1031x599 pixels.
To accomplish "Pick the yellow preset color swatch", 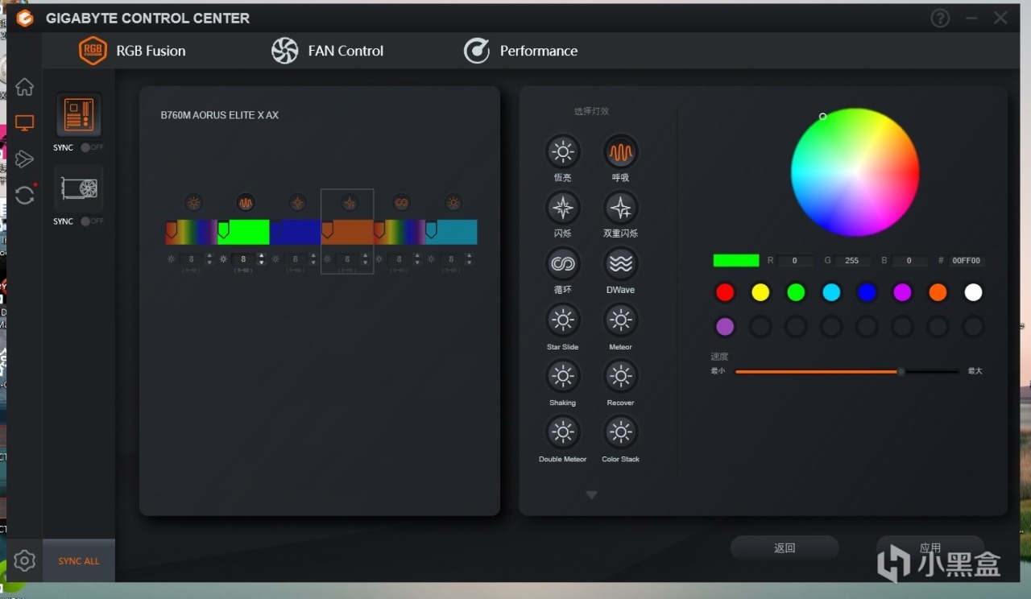I will [760, 292].
